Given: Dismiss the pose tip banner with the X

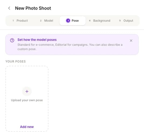Looking at the screenshot, I should point(131,41).
